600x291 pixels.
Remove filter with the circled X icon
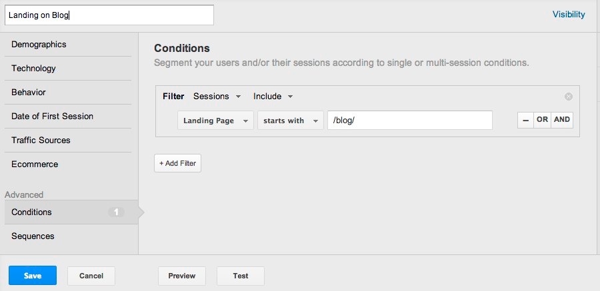pyautogui.click(x=569, y=97)
